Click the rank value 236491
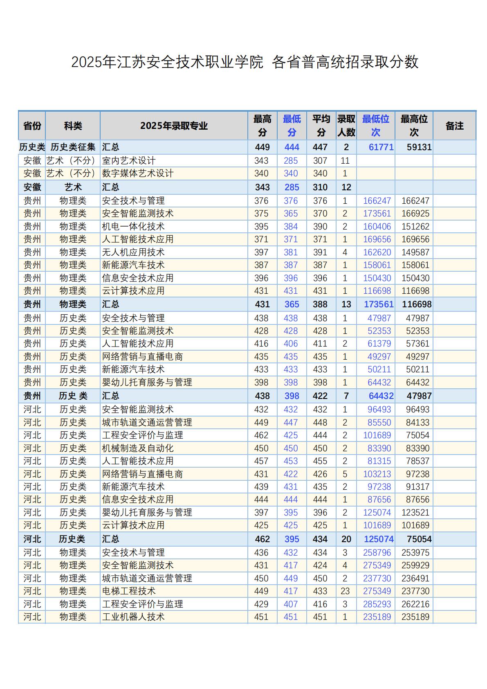This screenshot has width=487, height=689. 415,578
